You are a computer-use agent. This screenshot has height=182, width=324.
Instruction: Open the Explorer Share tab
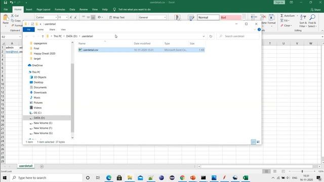coord(52,29)
